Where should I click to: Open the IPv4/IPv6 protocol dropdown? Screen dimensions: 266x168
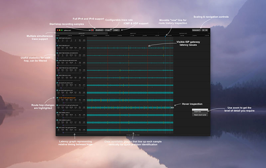[x=99, y=30]
